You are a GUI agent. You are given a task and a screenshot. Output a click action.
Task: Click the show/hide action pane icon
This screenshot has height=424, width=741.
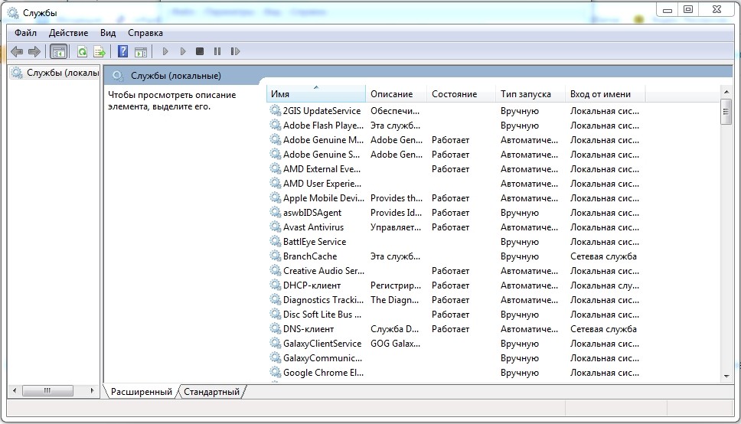point(140,51)
